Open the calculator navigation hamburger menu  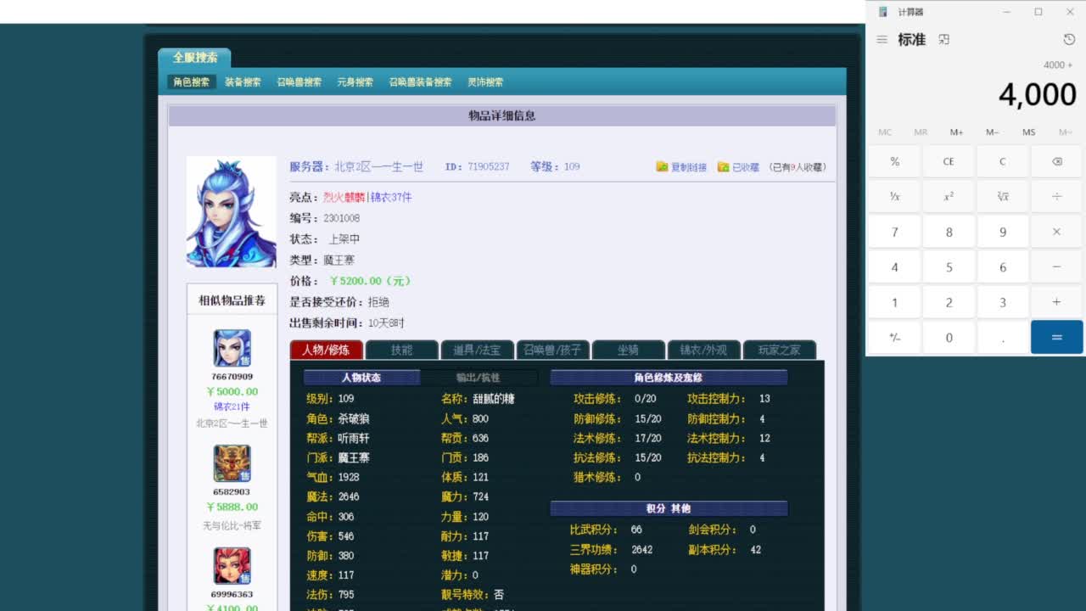[x=881, y=39]
